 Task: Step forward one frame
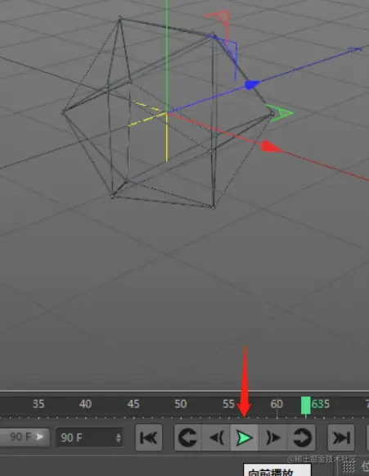click(x=273, y=437)
